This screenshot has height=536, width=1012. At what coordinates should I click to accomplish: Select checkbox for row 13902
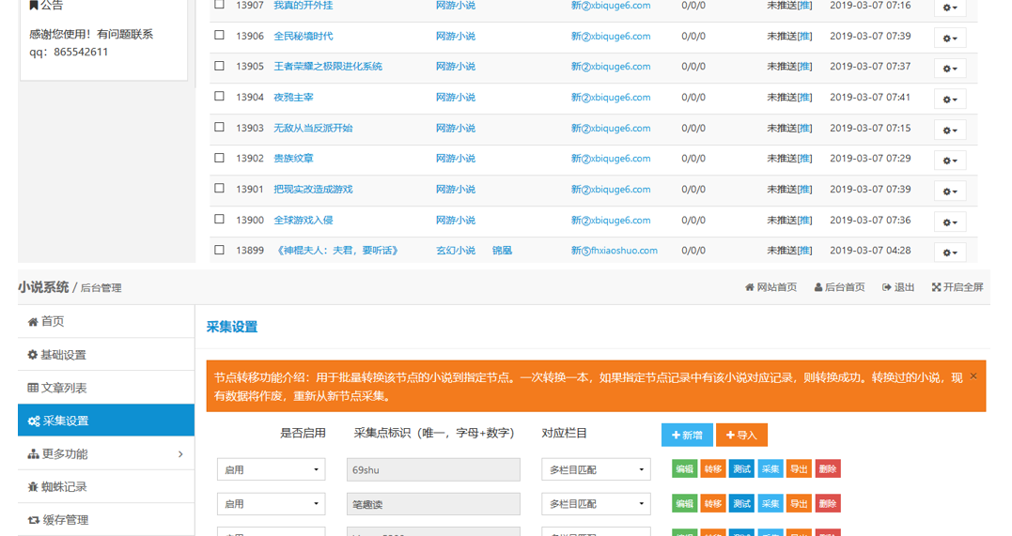(219, 158)
